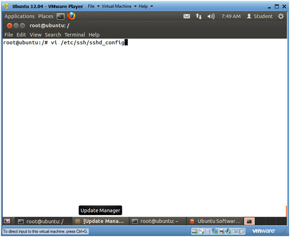This screenshot has width=290, height=237.
Task: Click the VMware sound card status icon
Action: pos(228,231)
